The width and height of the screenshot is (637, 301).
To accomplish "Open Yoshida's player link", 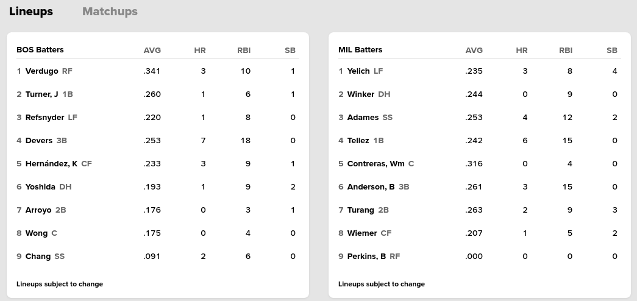I will [x=40, y=187].
